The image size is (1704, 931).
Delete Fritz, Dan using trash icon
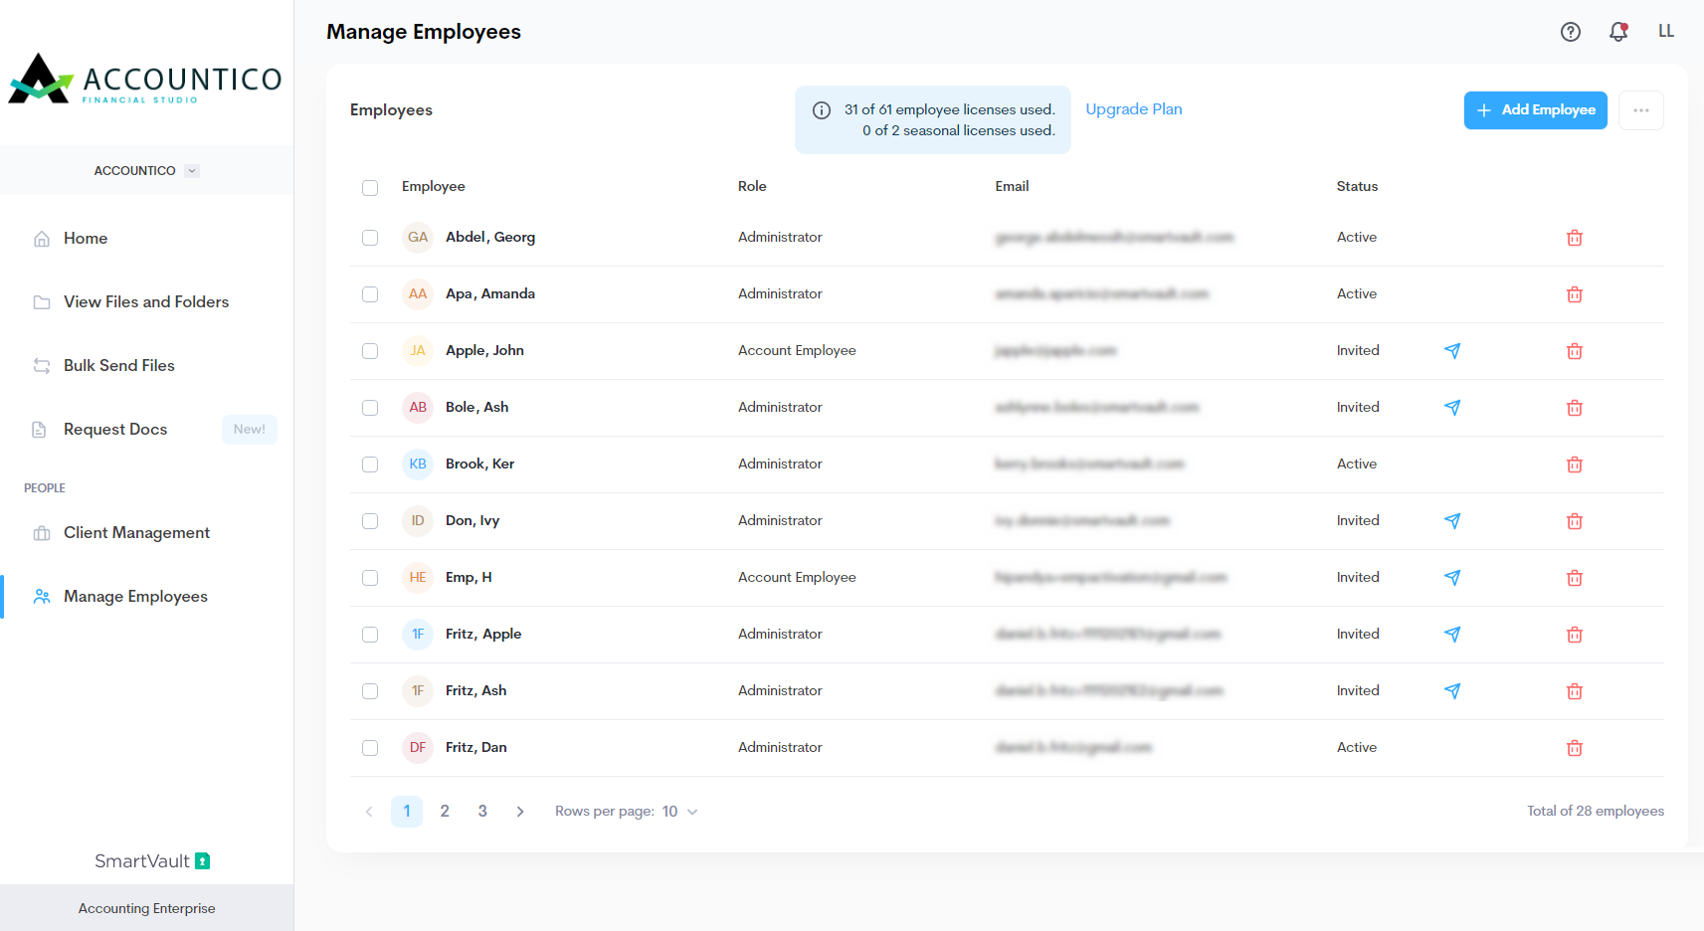(x=1574, y=748)
